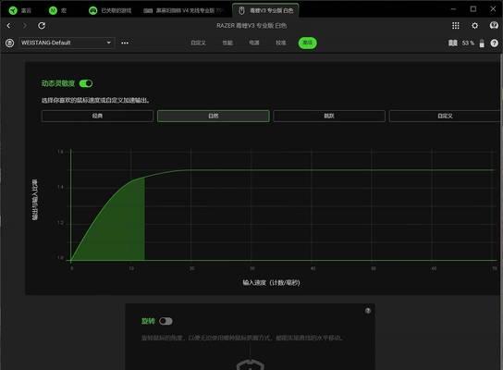Go back with the left arrow
Screen dimensions: 503x370
(x=9, y=25)
